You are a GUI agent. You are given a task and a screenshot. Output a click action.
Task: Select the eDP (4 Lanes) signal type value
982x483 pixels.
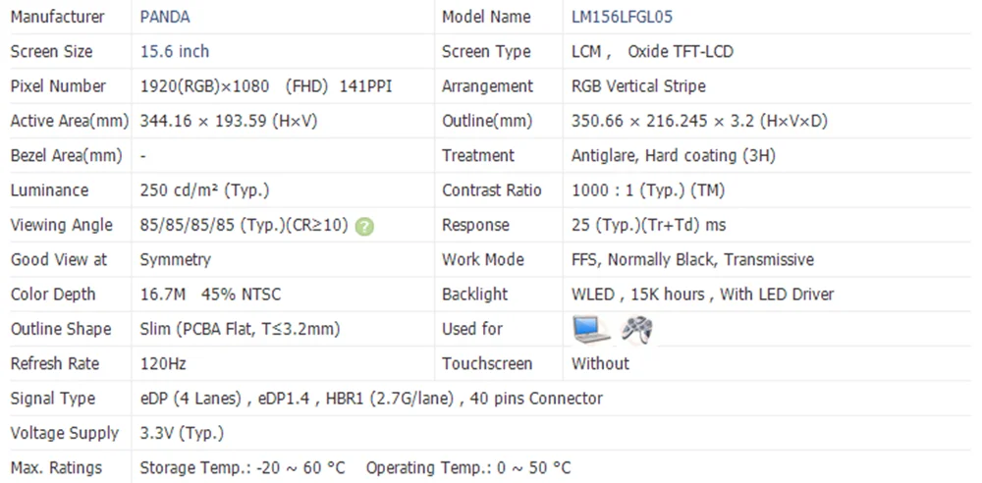pyautogui.click(x=194, y=398)
